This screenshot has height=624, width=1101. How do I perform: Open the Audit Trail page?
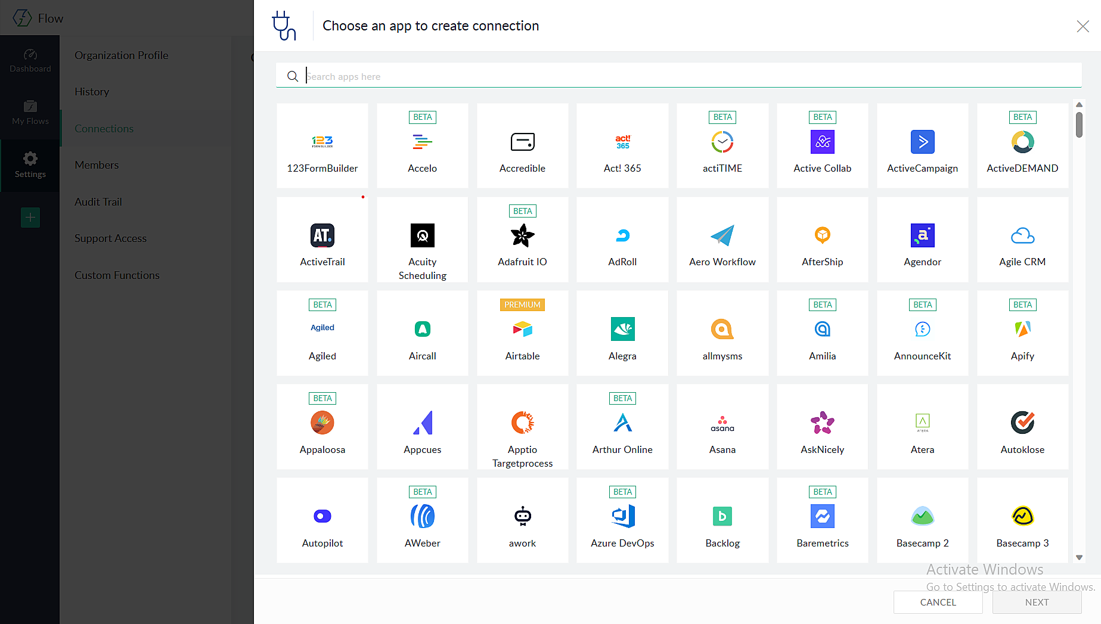coord(98,202)
